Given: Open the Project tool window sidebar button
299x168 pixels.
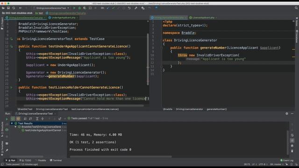Looking at the screenshot, I should click(2, 23).
